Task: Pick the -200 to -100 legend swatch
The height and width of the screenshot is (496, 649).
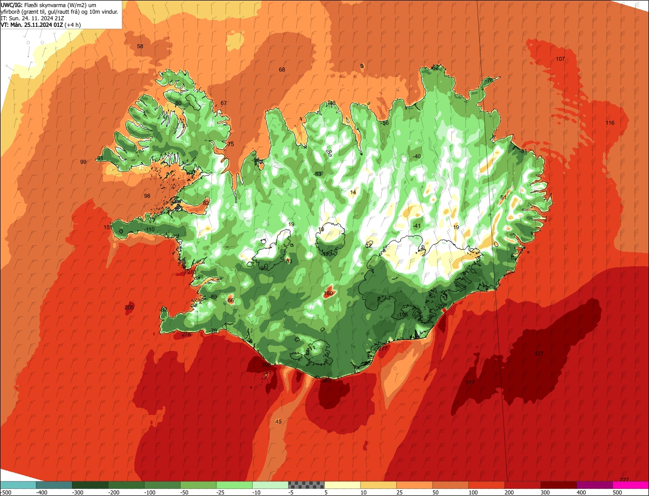Action: [126, 484]
